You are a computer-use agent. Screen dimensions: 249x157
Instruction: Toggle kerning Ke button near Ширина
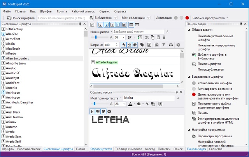click(129, 45)
